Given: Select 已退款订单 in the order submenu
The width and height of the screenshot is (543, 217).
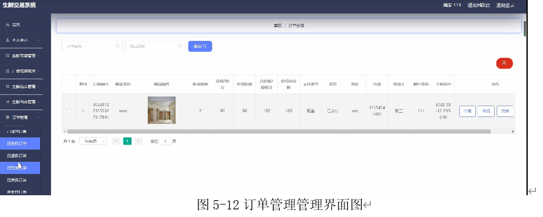Looking at the screenshot, I should [x=20, y=156].
